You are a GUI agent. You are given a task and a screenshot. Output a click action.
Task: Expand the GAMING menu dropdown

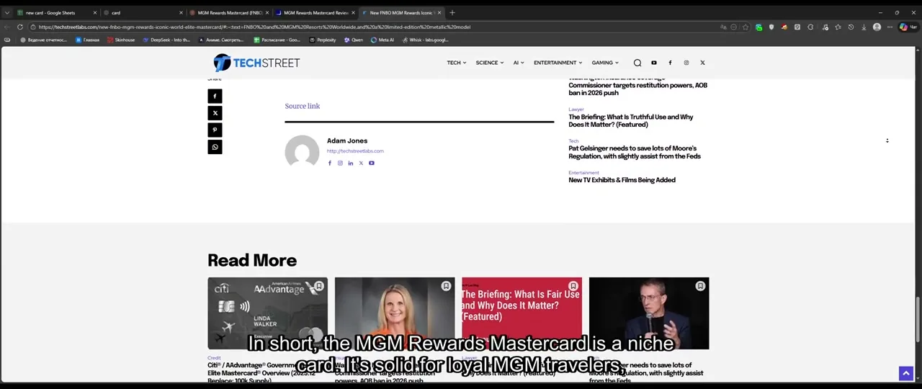pyautogui.click(x=605, y=63)
